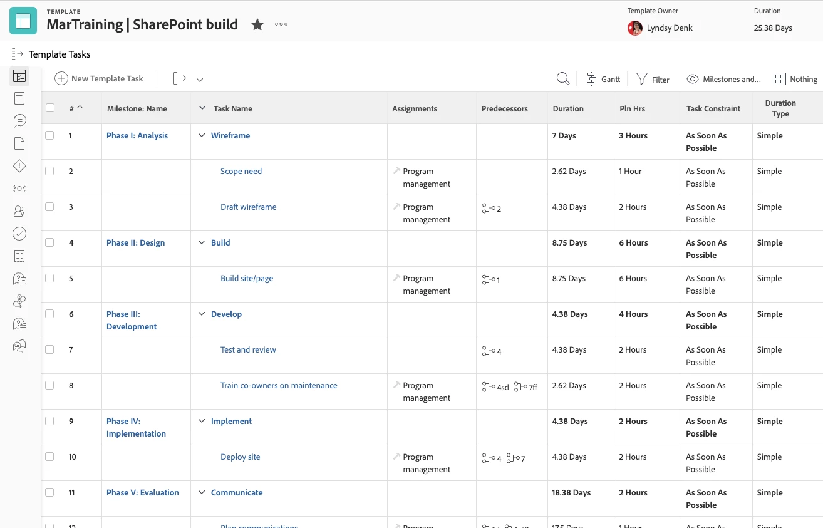Open the Deploy site task link
The image size is (823, 528).
tap(241, 457)
